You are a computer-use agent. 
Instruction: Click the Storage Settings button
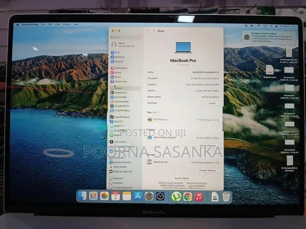(208, 170)
